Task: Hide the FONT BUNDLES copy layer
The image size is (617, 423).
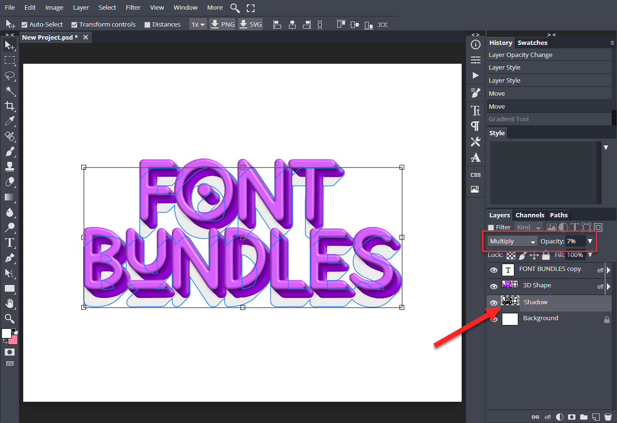Action: 494,270
